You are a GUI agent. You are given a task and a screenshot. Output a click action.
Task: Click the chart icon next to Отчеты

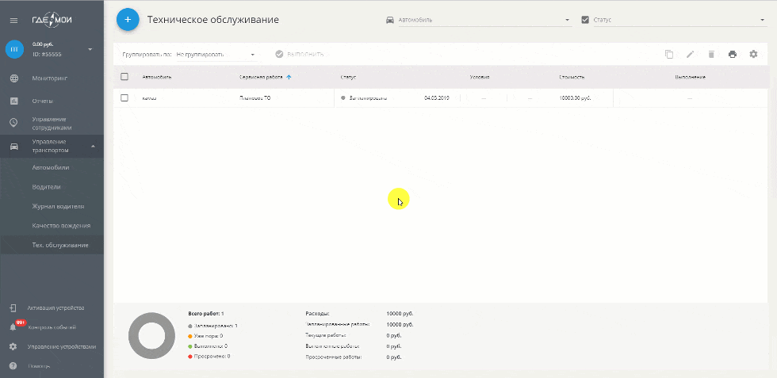14,101
